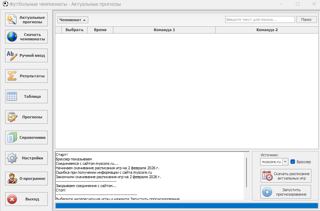The width and height of the screenshot is (320, 211).
Task: Open the documents icon for Справочники
Action: coord(12,137)
